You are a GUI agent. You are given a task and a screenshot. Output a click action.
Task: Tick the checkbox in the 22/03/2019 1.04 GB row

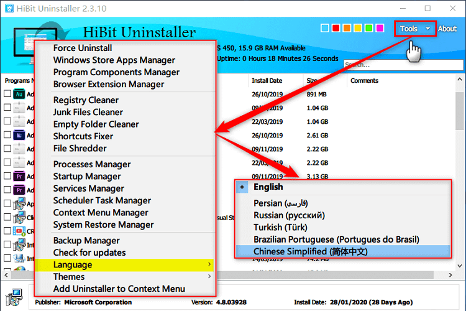tap(7, 121)
